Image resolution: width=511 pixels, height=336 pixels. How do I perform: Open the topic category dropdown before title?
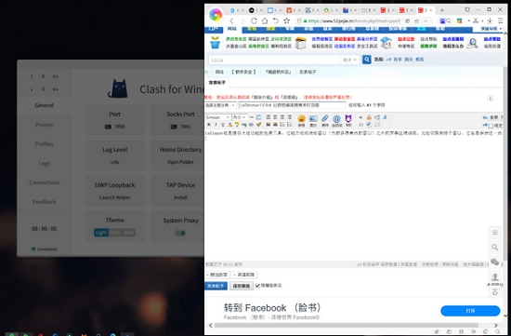pos(220,105)
